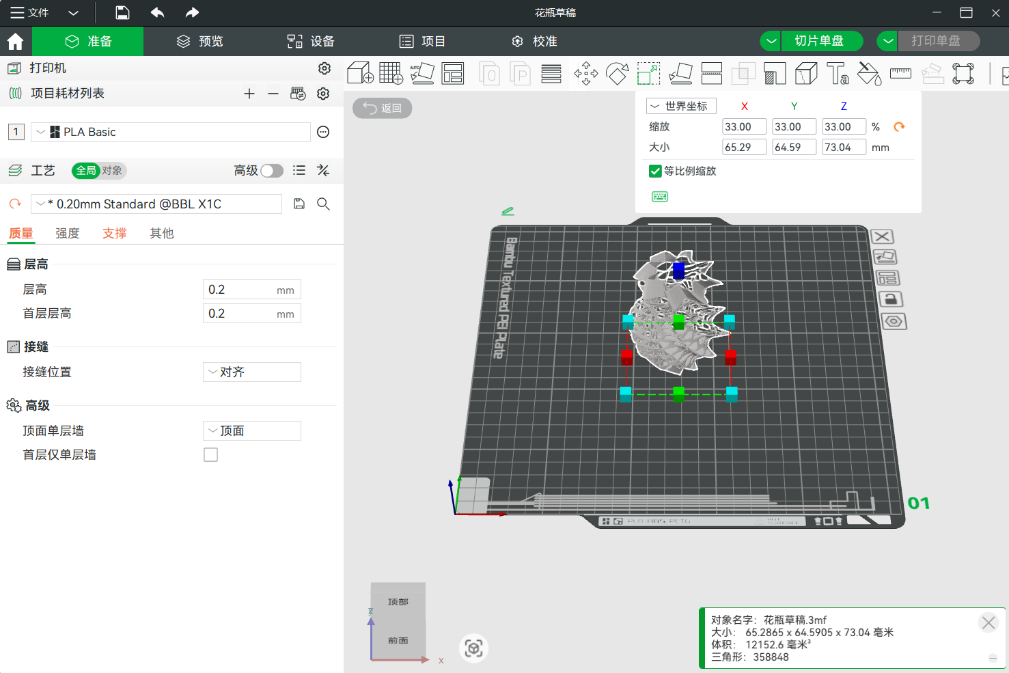Check 首层仅单层墙 checkbox
The image size is (1009, 673).
point(210,454)
